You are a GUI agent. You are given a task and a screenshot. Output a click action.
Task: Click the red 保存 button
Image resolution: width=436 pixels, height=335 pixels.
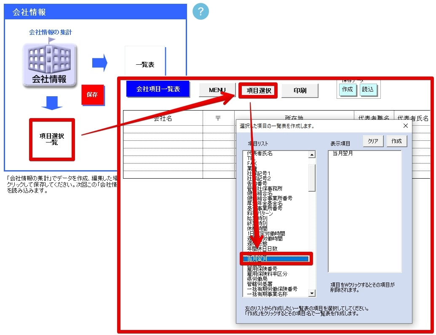click(93, 95)
